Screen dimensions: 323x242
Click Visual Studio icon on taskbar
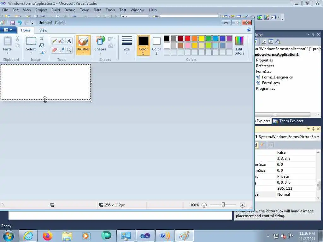point(145,236)
